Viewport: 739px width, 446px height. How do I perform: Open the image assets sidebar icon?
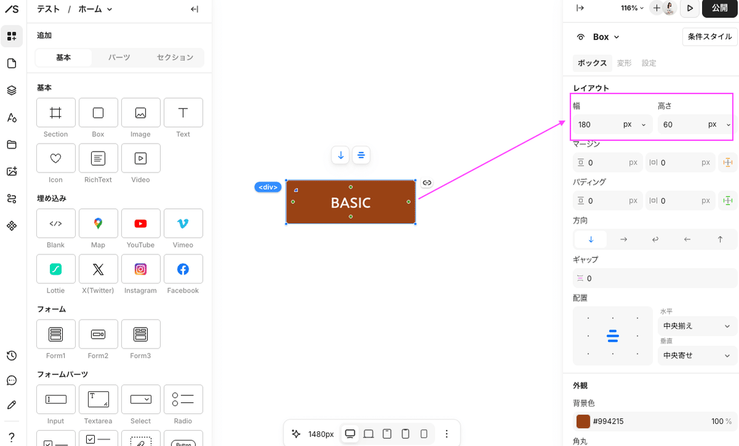click(12, 172)
